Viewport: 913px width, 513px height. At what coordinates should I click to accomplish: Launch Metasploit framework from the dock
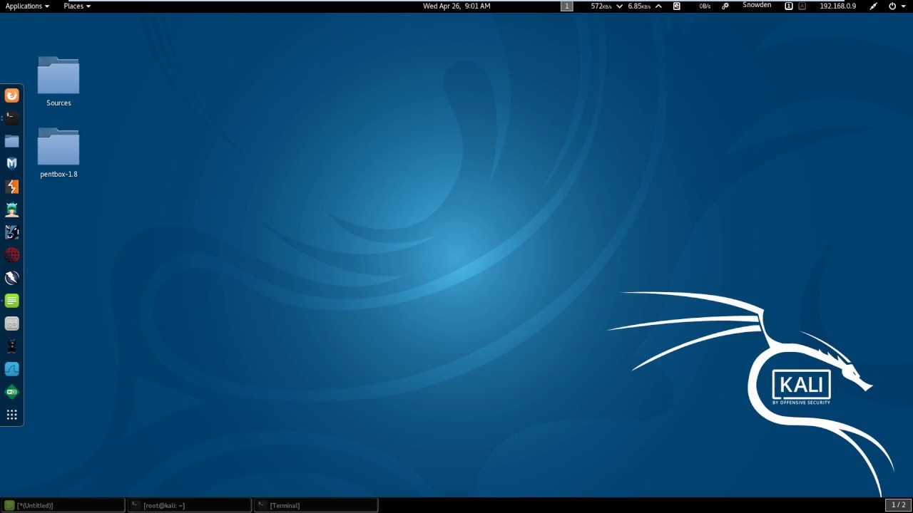click(x=11, y=164)
